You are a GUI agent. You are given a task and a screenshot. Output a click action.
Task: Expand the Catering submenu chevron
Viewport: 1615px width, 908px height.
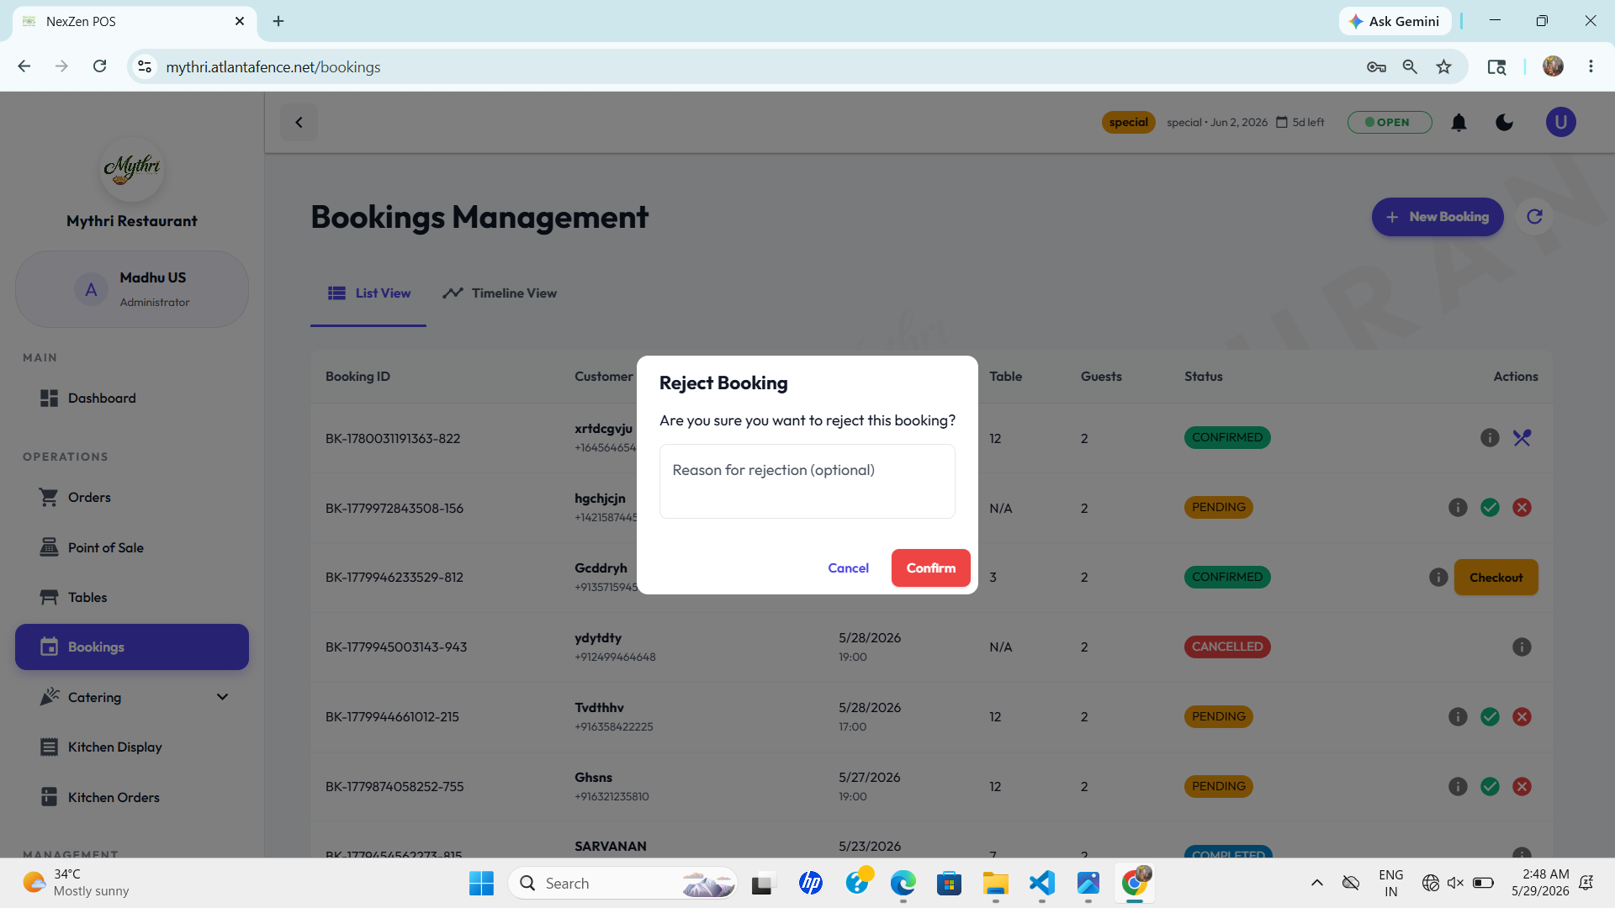222,697
